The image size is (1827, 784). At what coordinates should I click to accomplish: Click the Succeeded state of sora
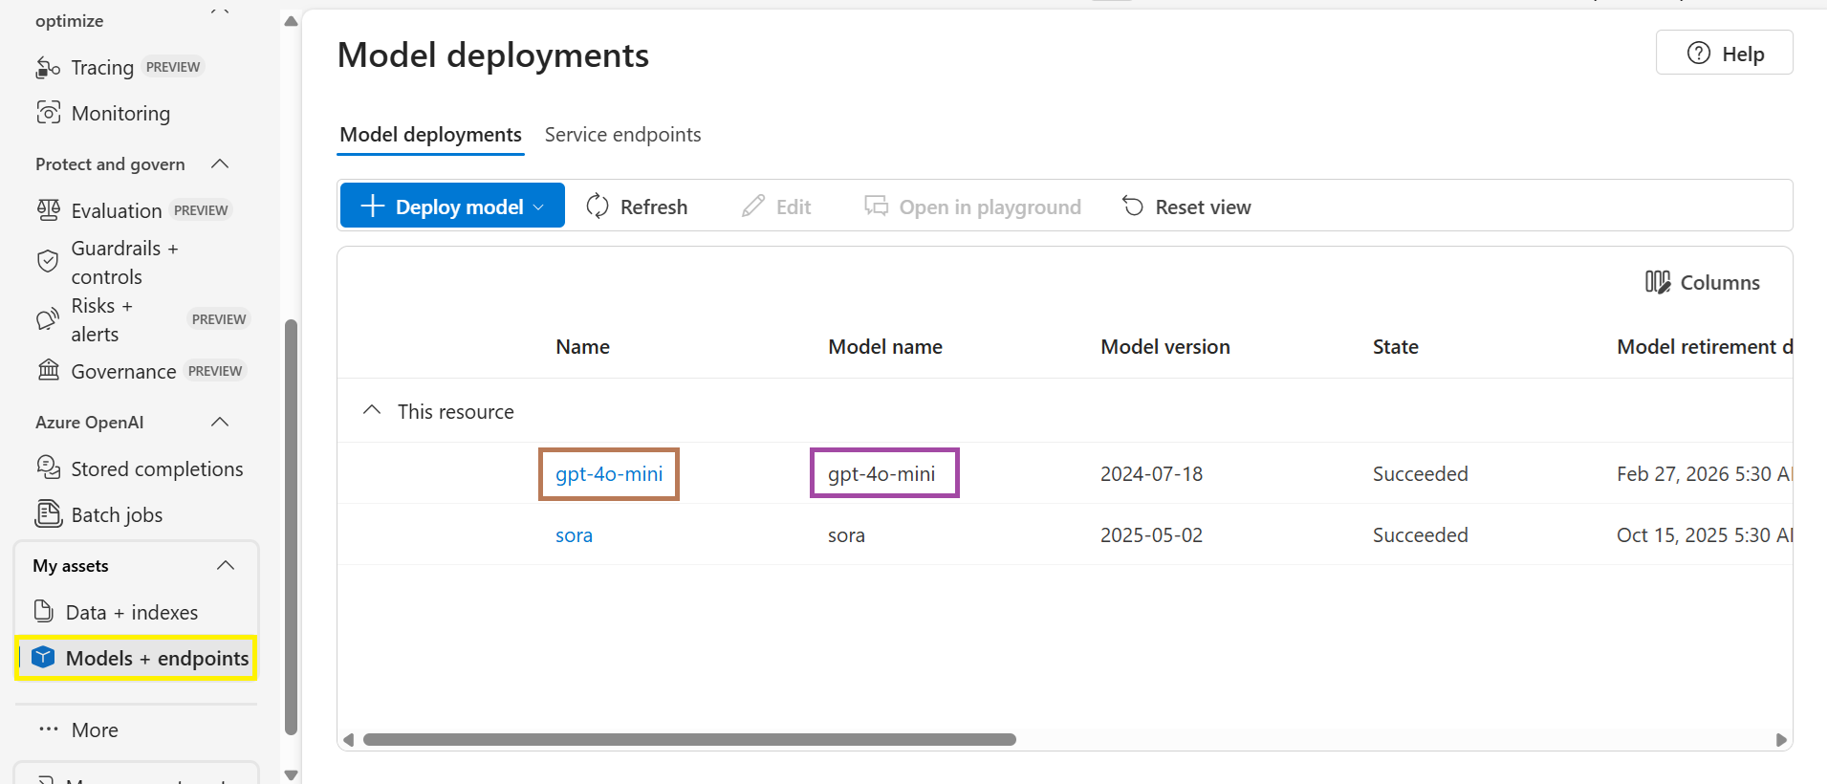pos(1420,534)
